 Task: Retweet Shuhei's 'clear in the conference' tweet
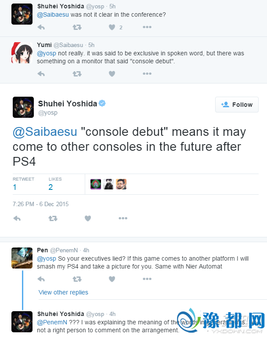(77, 27)
